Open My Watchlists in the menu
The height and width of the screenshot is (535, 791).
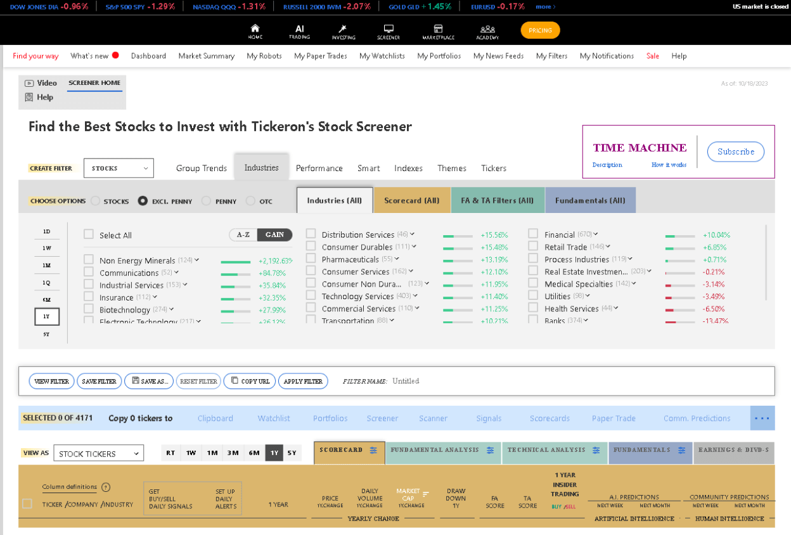(382, 56)
